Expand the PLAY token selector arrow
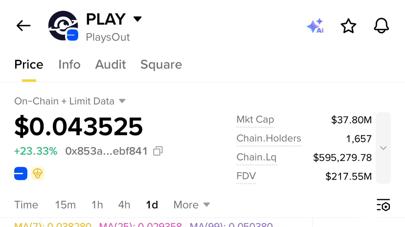Screen dimensions: 405x227 tap(137, 19)
